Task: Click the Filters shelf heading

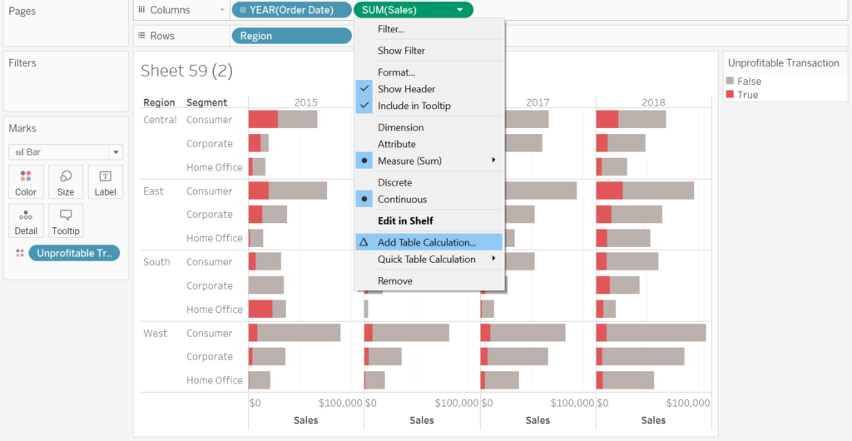Action: (x=22, y=63)
